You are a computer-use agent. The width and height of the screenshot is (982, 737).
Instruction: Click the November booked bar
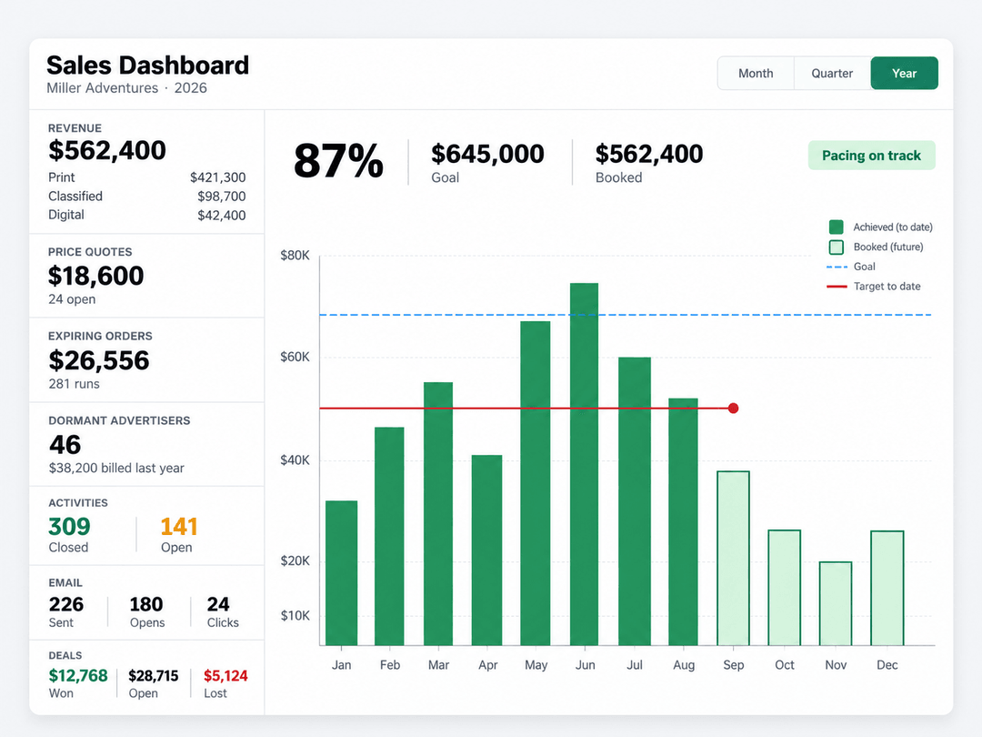(x=836, y=603)
